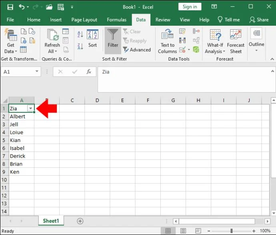
Task: Select cell containing Albert
Action: tap(22, 116)
